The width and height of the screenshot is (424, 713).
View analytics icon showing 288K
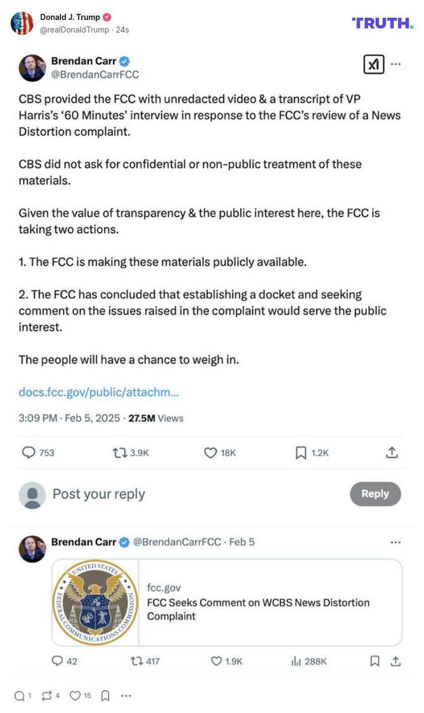click(296, 660)
